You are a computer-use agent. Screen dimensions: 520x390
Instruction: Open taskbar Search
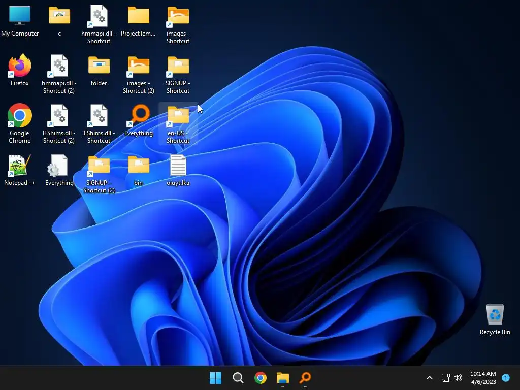click(x=238, y=378)
